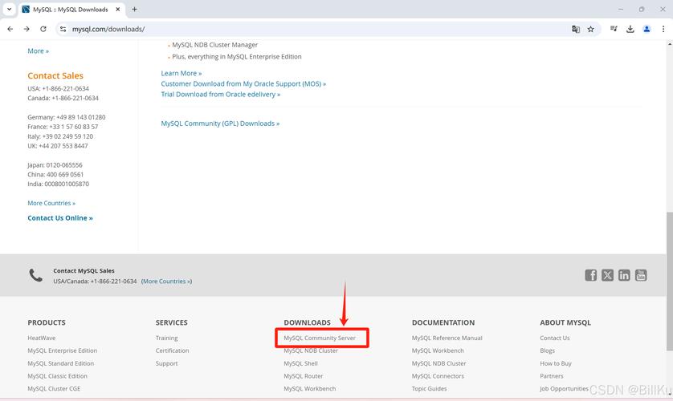Open MySQL Community (GPL) Downloads link
673x401 pixels.
pyautogui.click(x=220, y=124)
